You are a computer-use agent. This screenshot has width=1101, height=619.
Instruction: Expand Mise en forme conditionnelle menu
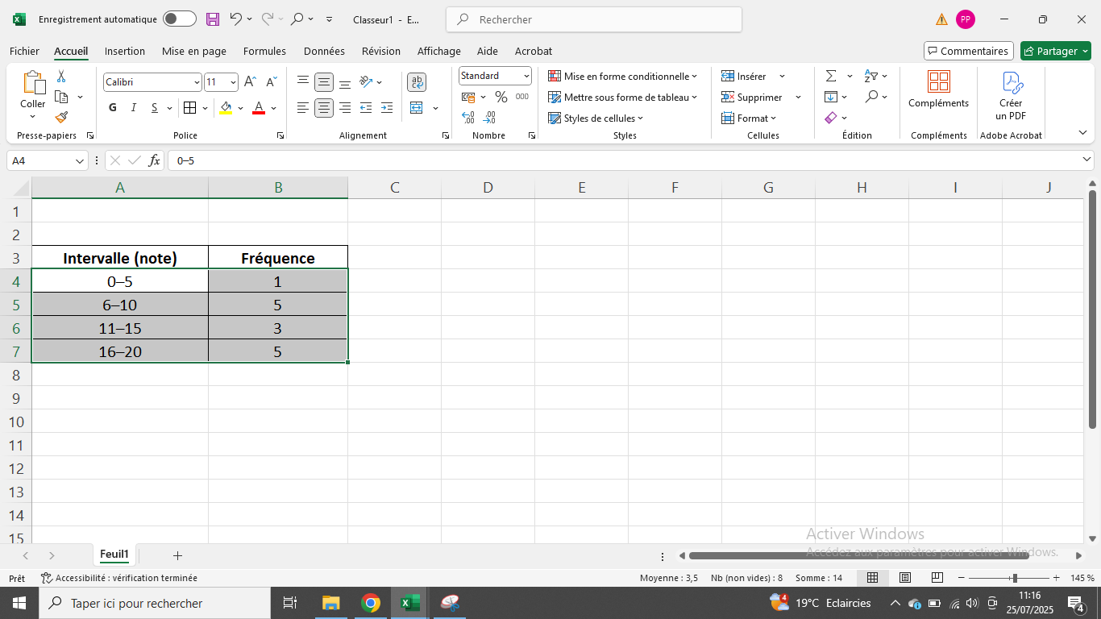click(622, 76)
